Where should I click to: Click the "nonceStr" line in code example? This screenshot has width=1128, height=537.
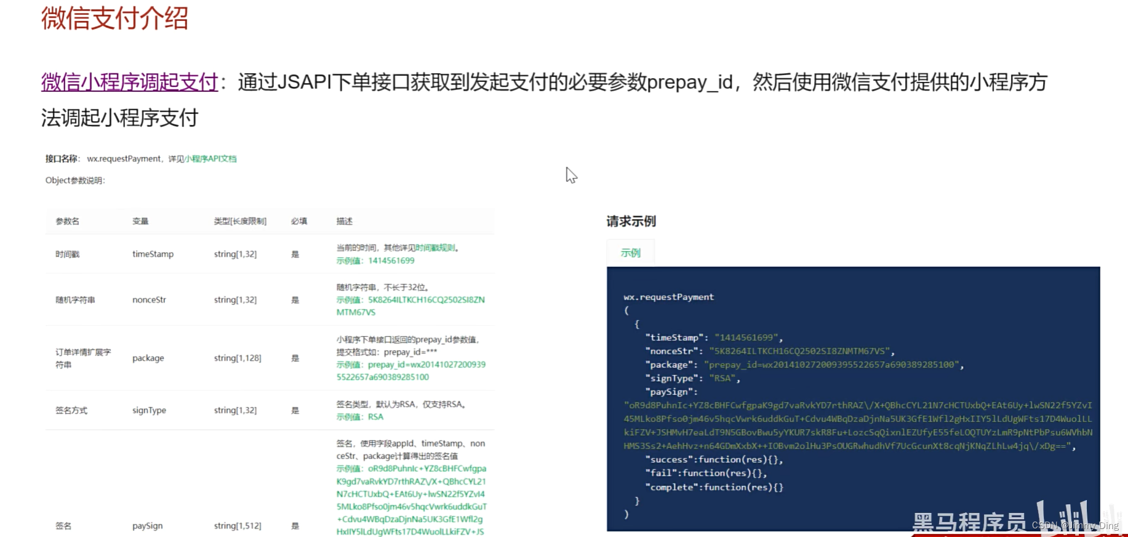click(x=770, y=351)
